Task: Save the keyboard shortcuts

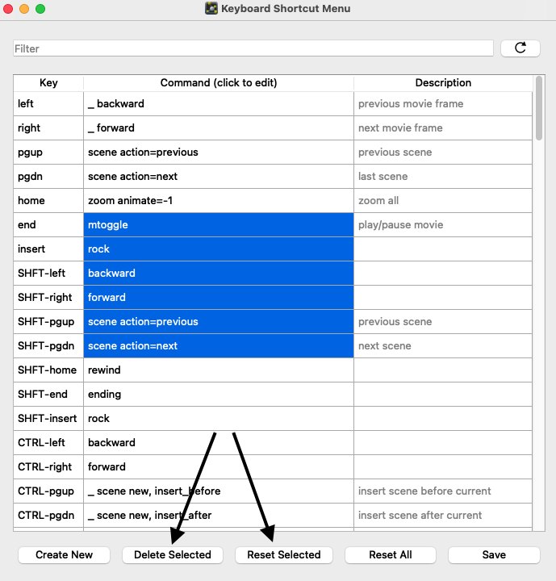Action: point(494,554)
